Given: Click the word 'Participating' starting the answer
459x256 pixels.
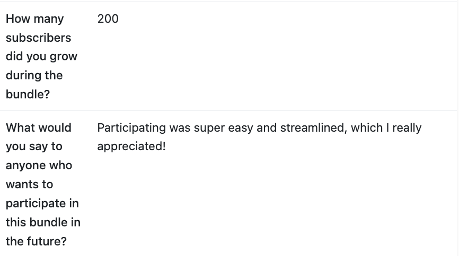Looking at the screenshot, I should [x=131, y=128].
